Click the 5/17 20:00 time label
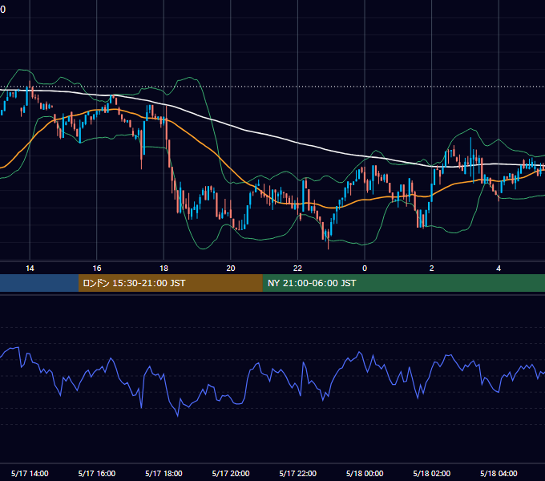 231,473
